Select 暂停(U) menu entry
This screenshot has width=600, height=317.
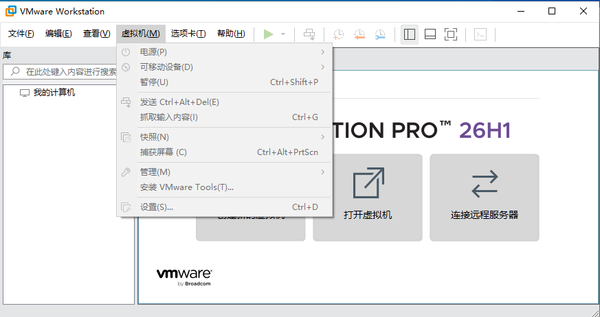[x=224, y=82]
